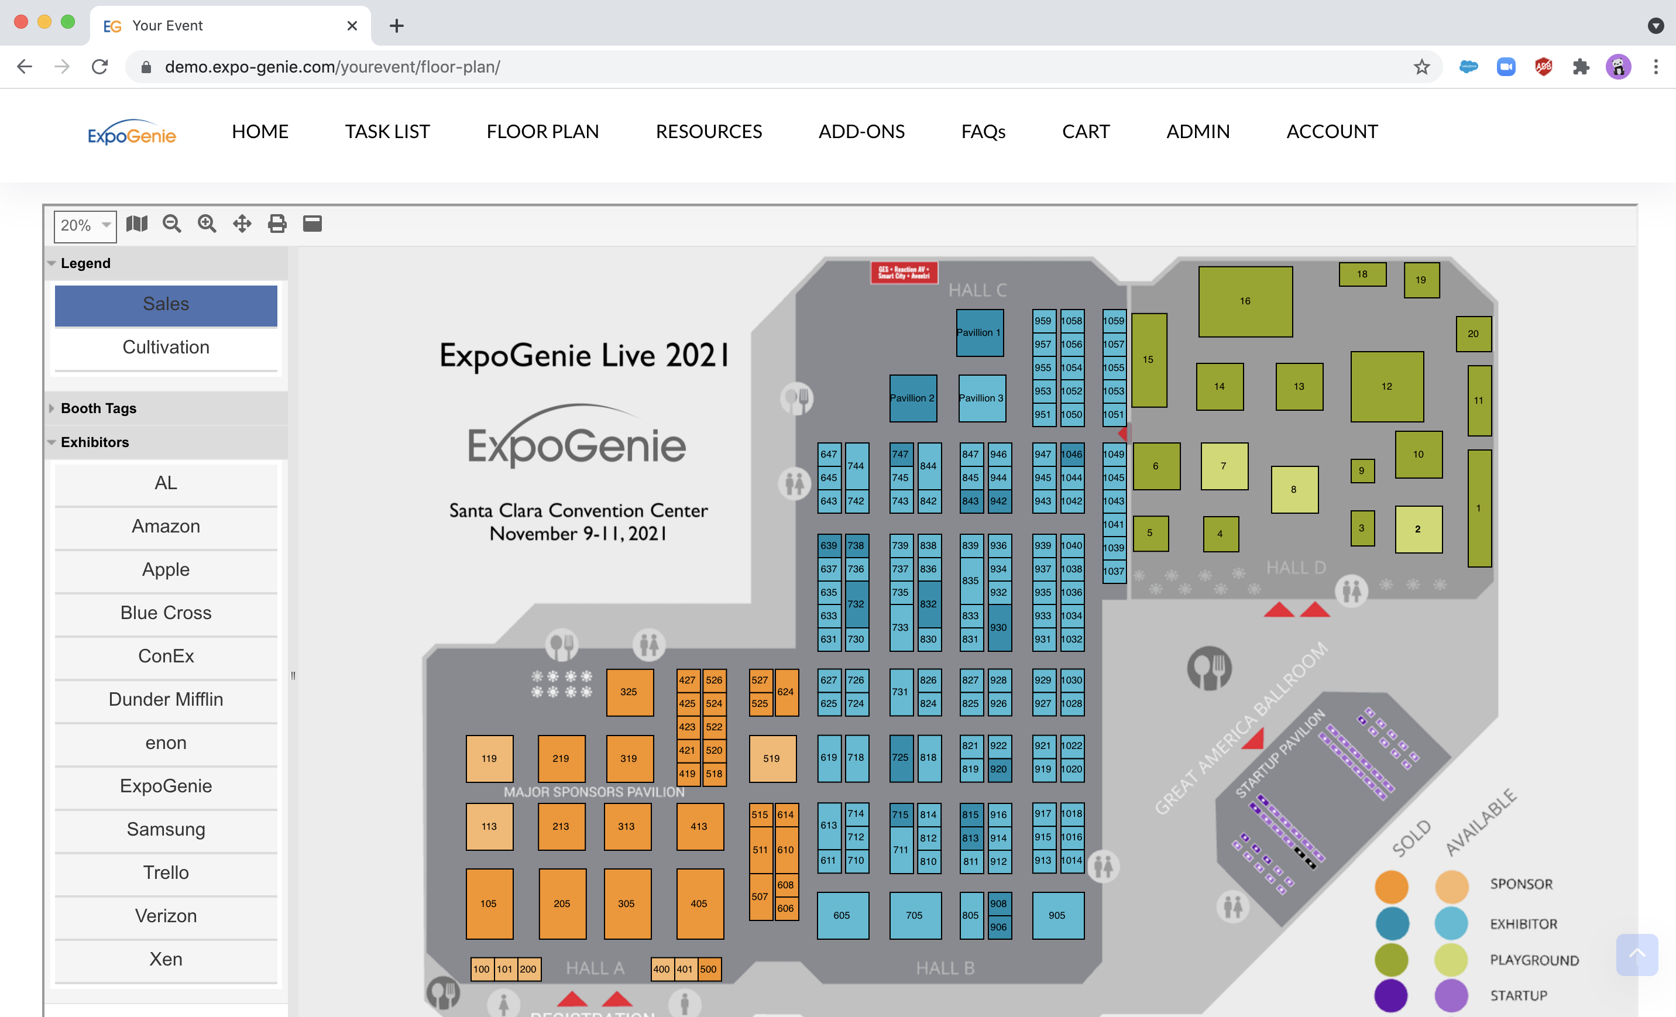Click the fullscreen window icon in toolbar
1676x1017 pixels.
[312, 224]
